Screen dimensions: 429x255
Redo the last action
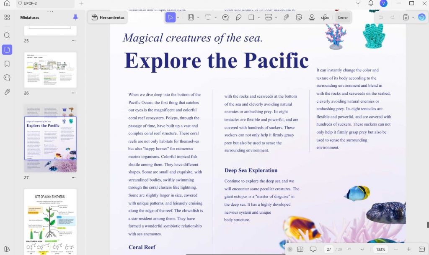[392, 18]
